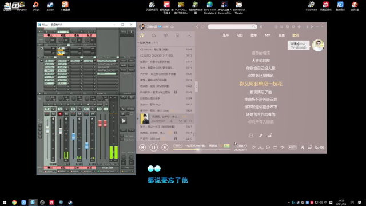Click the back arrow beside the search box
Viewport: 366px width, 206px height.
pyautogui.click(x=197, y=27)
